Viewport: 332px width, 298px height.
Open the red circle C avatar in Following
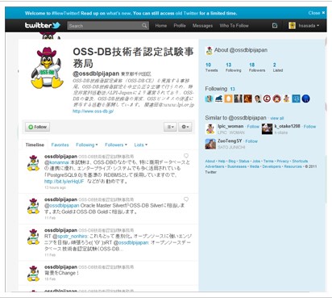click(x=267, y=99)
